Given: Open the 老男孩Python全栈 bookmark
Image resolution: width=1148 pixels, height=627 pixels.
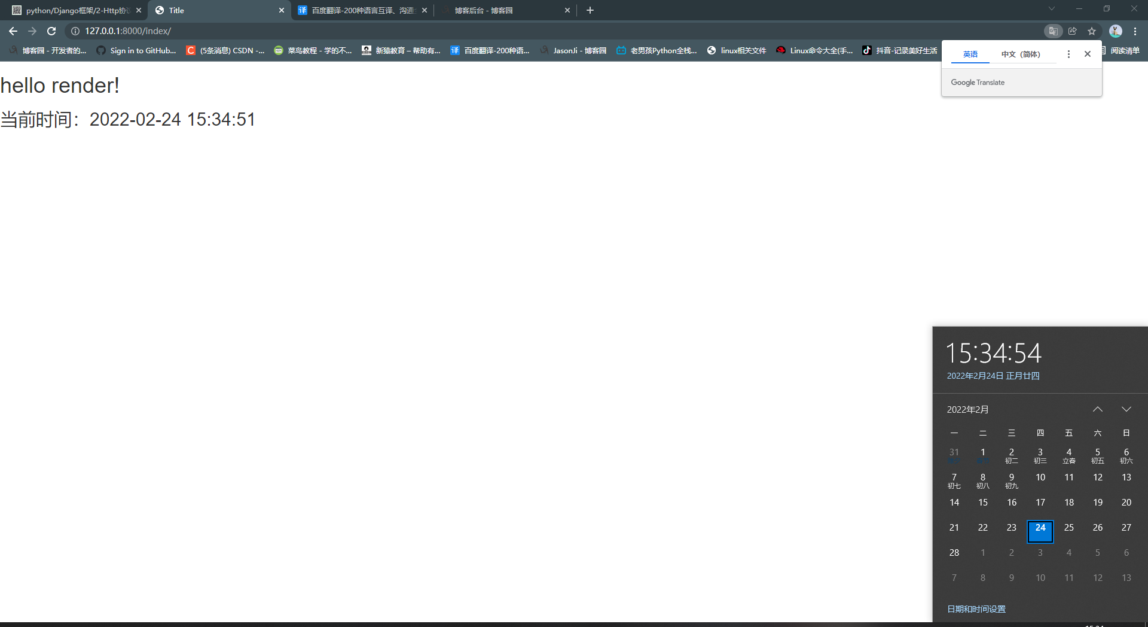Looking at the screenshot, I should (657, 51).
